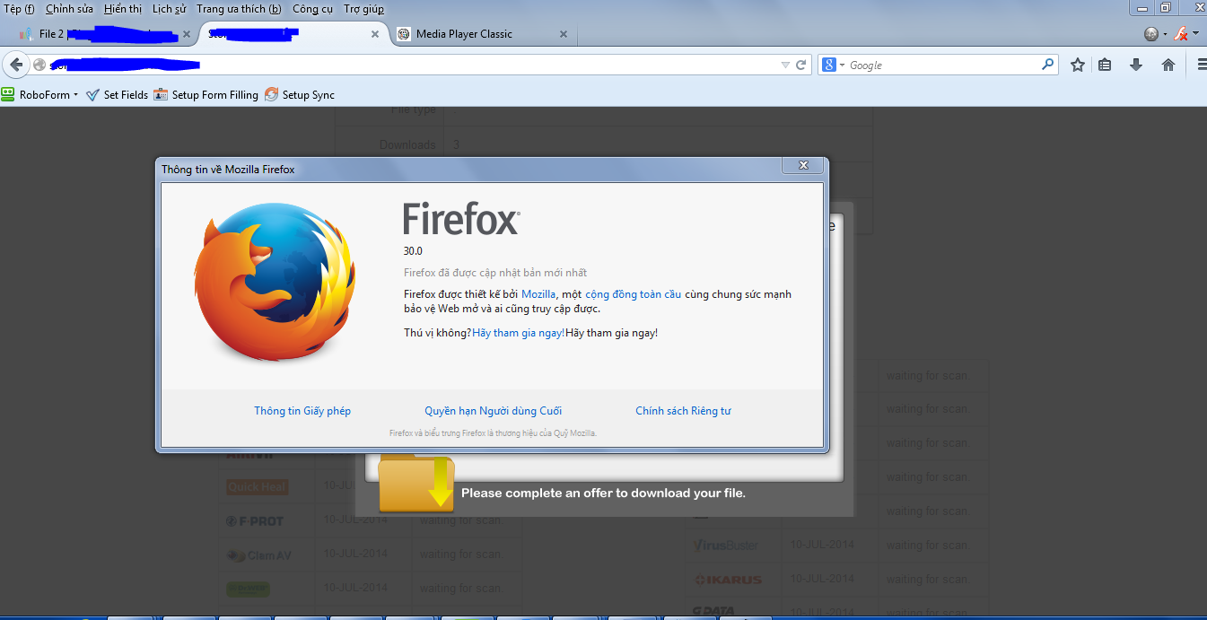Image resolution: width=1207 pixels, height=620 pixels.
Task: Open the Trang ưa thích menu
Action: (239, 9)
